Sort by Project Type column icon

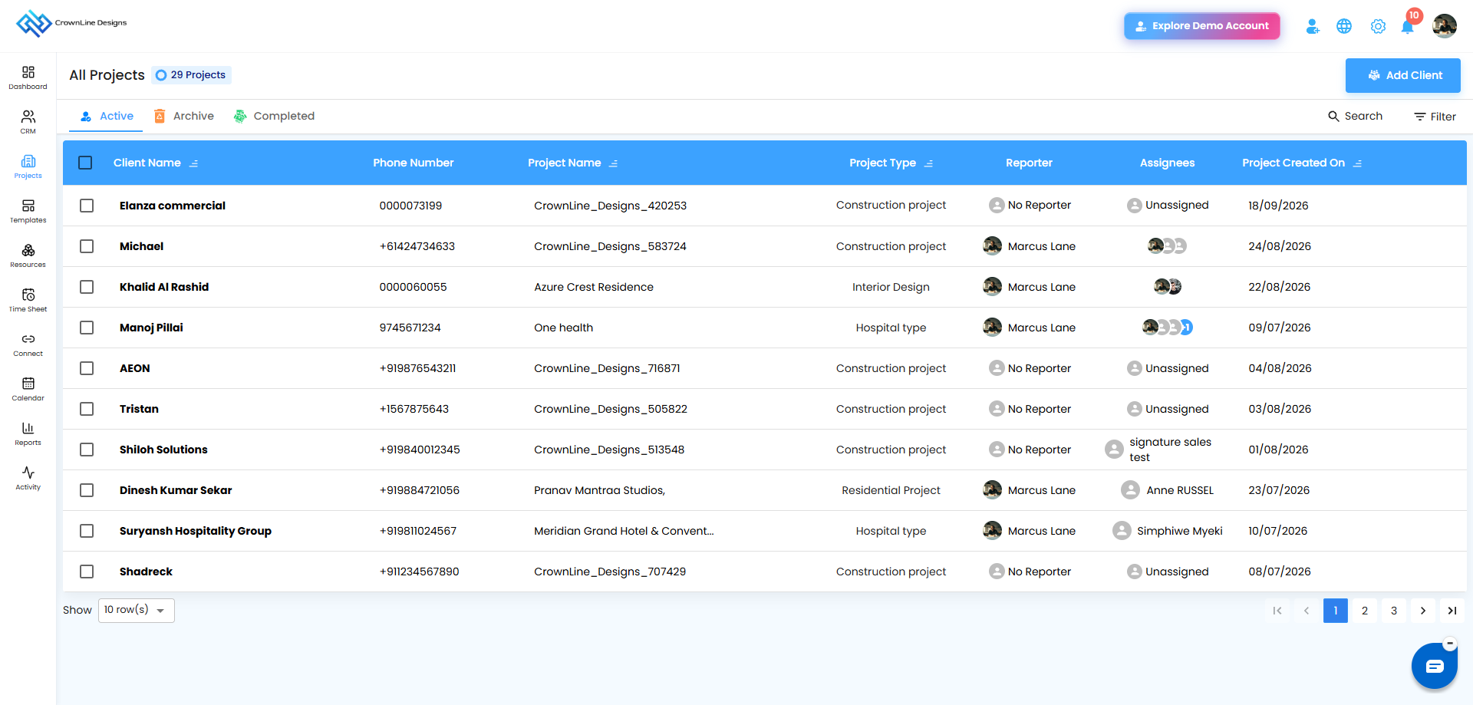click(928, 163)
